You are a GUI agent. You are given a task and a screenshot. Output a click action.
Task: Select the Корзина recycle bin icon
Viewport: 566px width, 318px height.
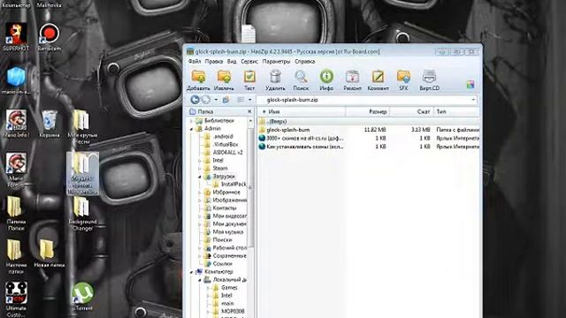[x=50, y=124]
